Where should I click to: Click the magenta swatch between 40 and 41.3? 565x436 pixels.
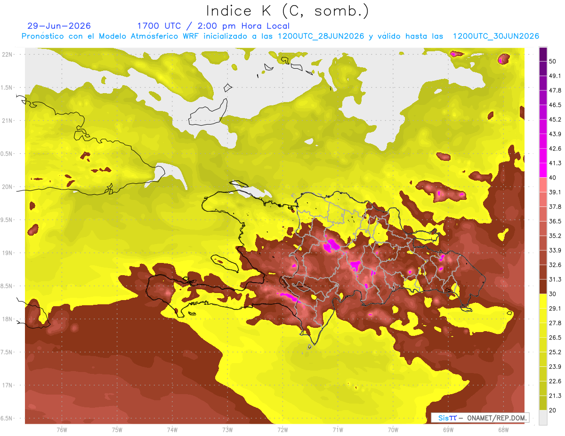pyautogui.click(x=543, y=170)
